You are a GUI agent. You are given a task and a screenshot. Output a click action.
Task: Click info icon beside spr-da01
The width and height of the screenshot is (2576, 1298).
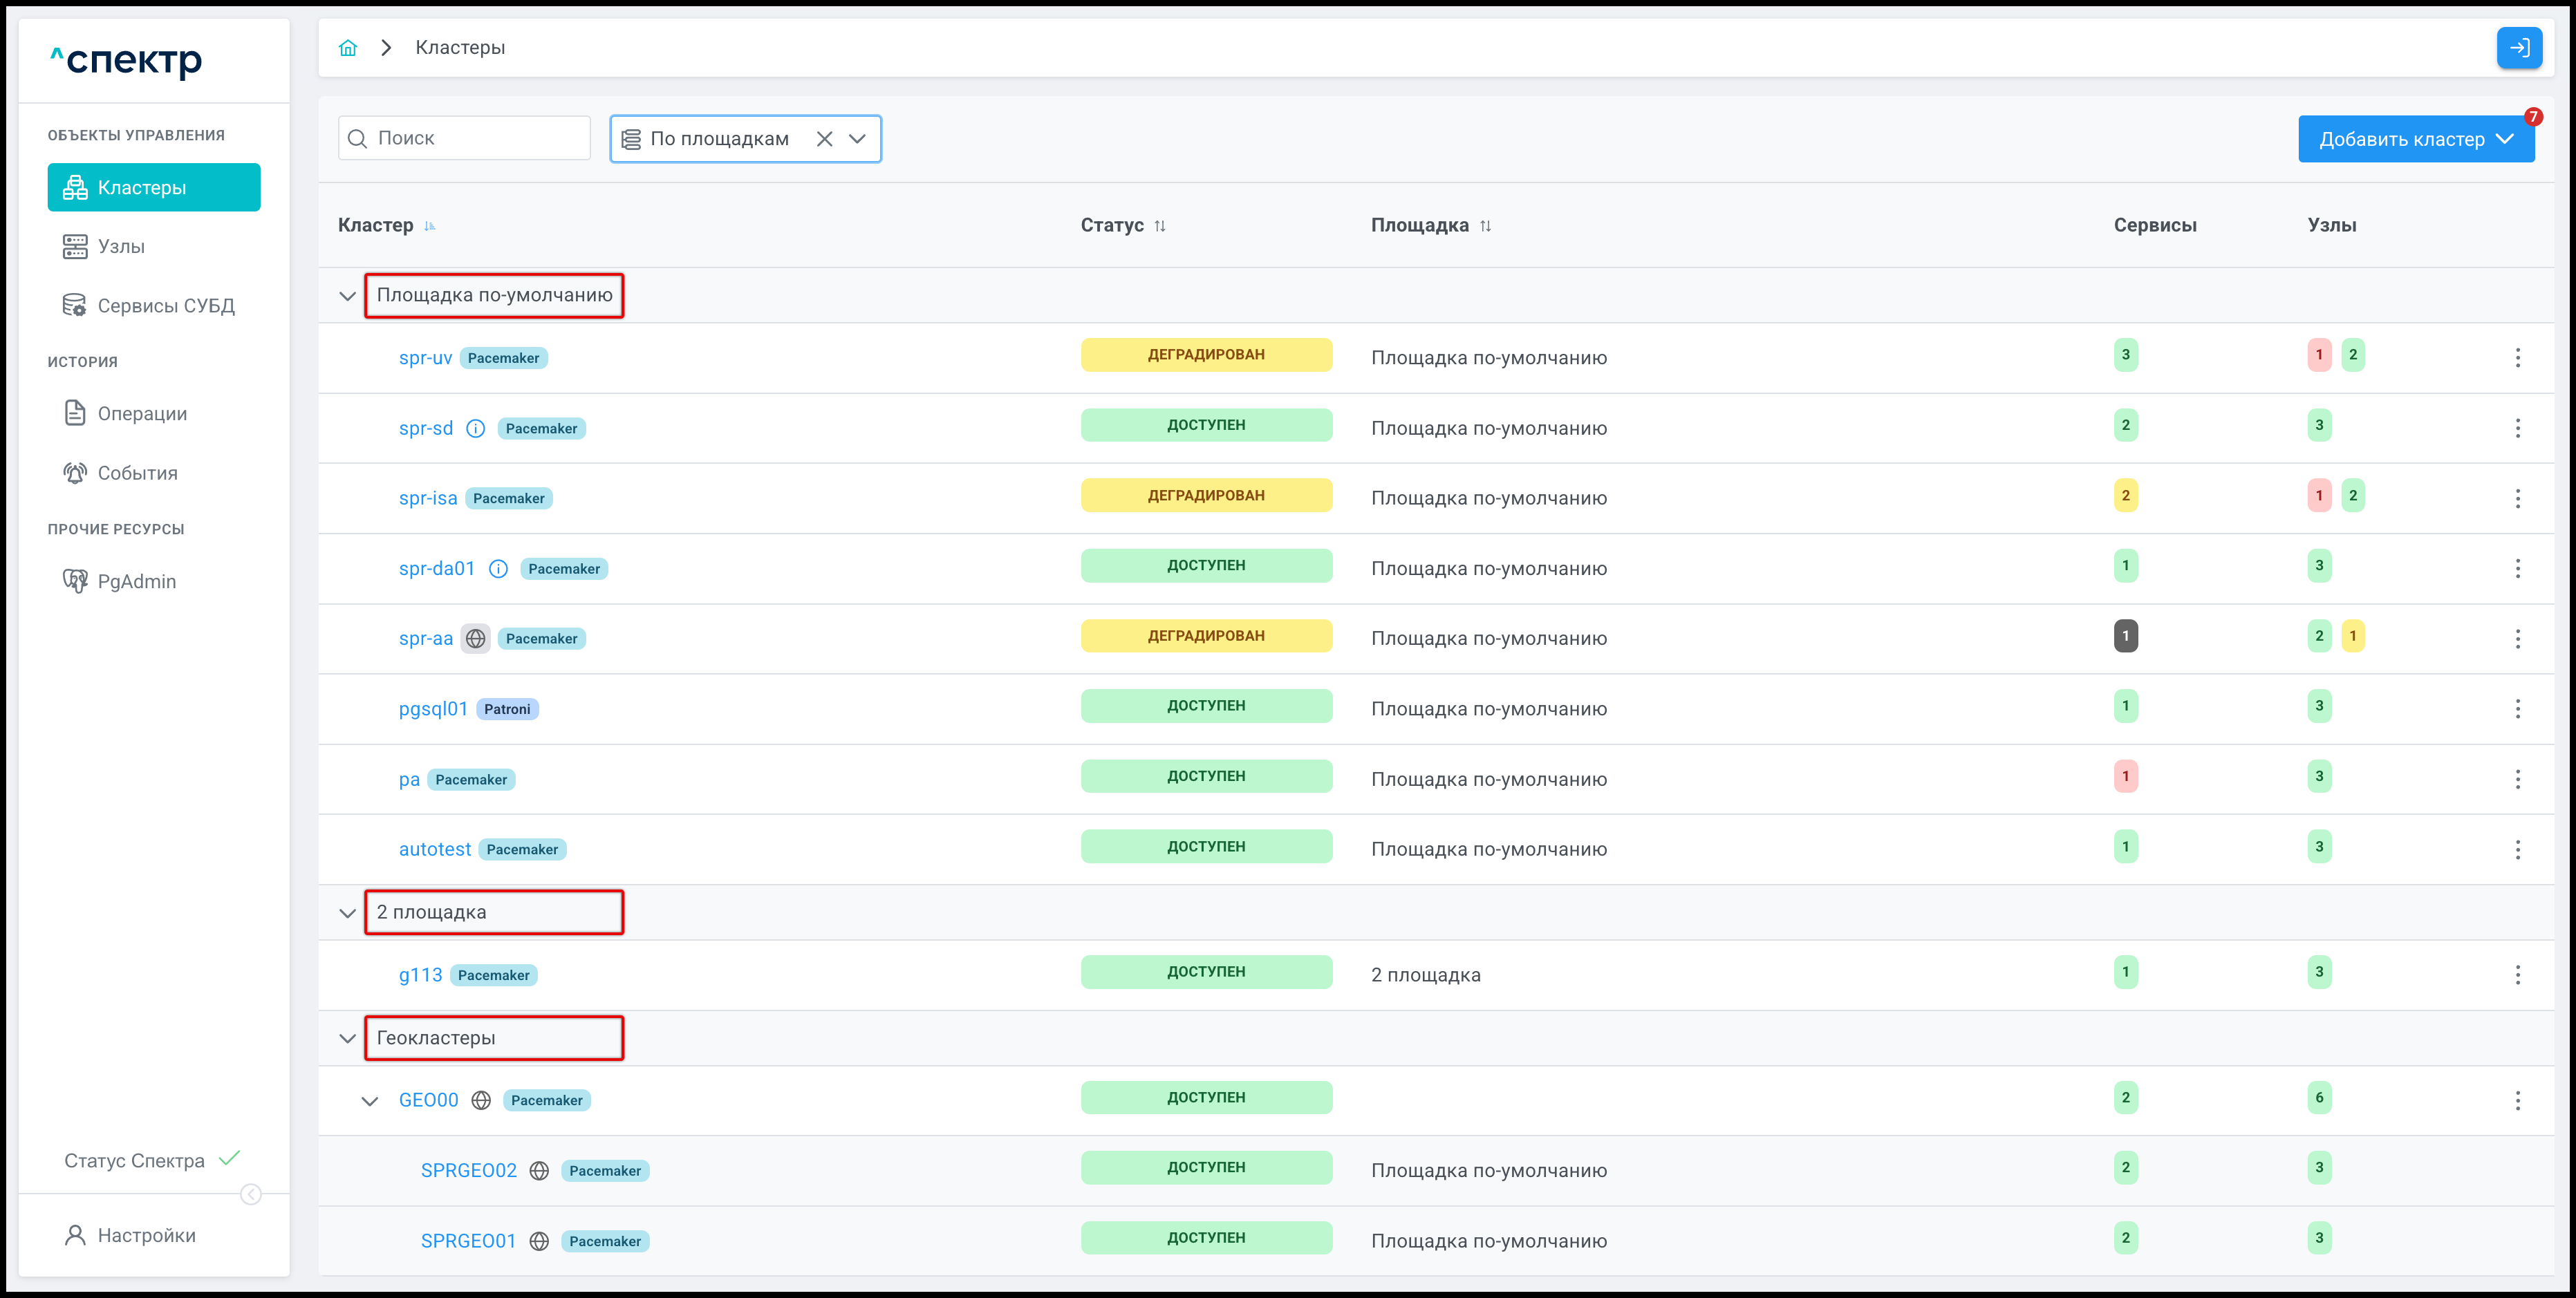498,569
